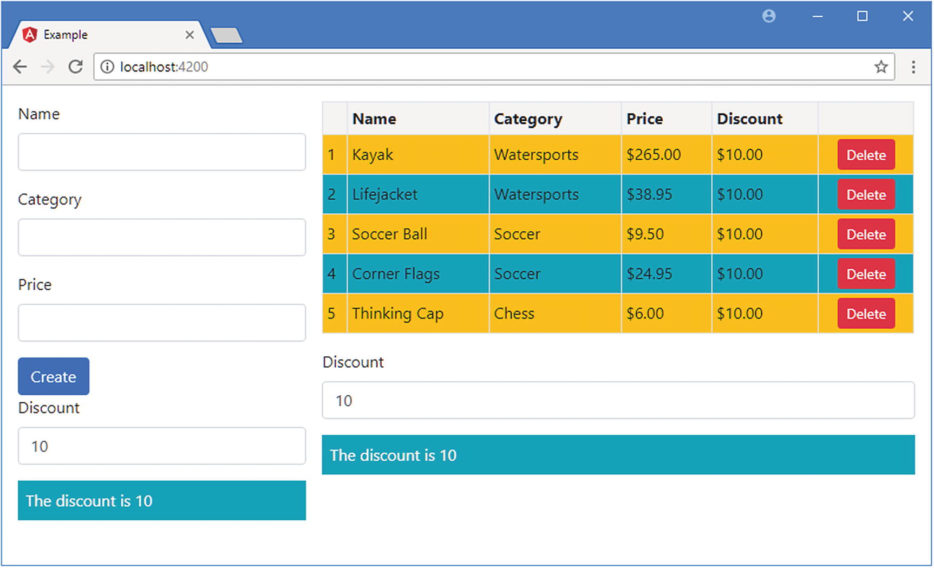934x568 pixels.
Task: Delete the Corner Flags entry
Action: (866, 274)
